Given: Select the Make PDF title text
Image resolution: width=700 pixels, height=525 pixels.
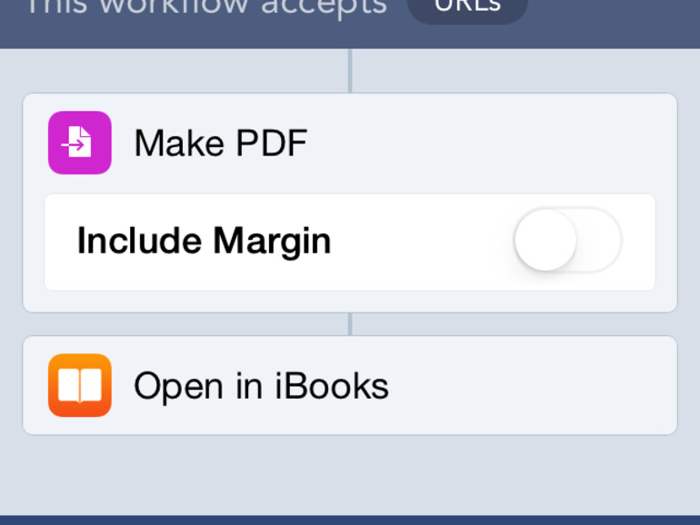Looking at the screenshot, I should click(x=221, y=144).
